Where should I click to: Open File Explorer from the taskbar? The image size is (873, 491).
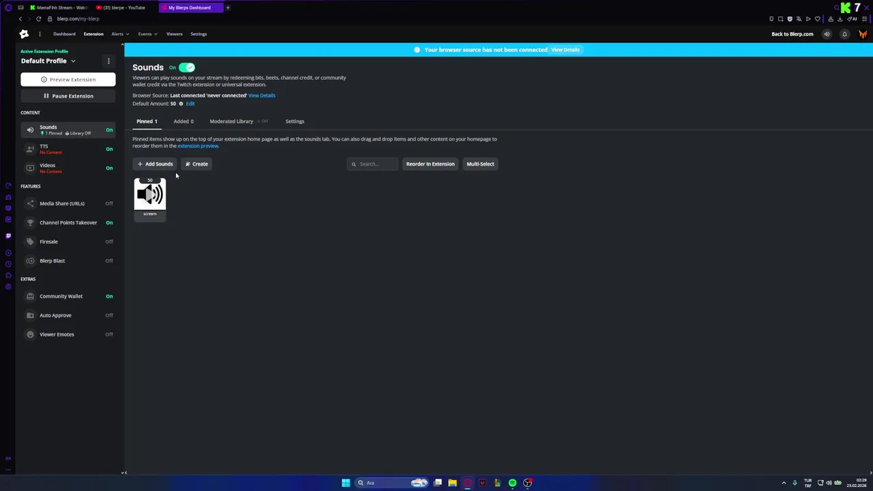[452, 483]
